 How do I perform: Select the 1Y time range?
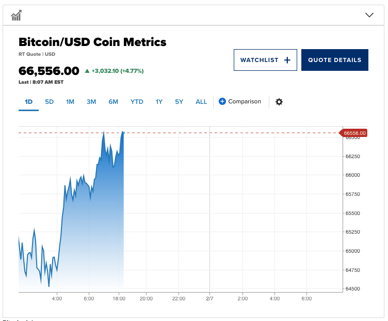click(x=159, y=102)
